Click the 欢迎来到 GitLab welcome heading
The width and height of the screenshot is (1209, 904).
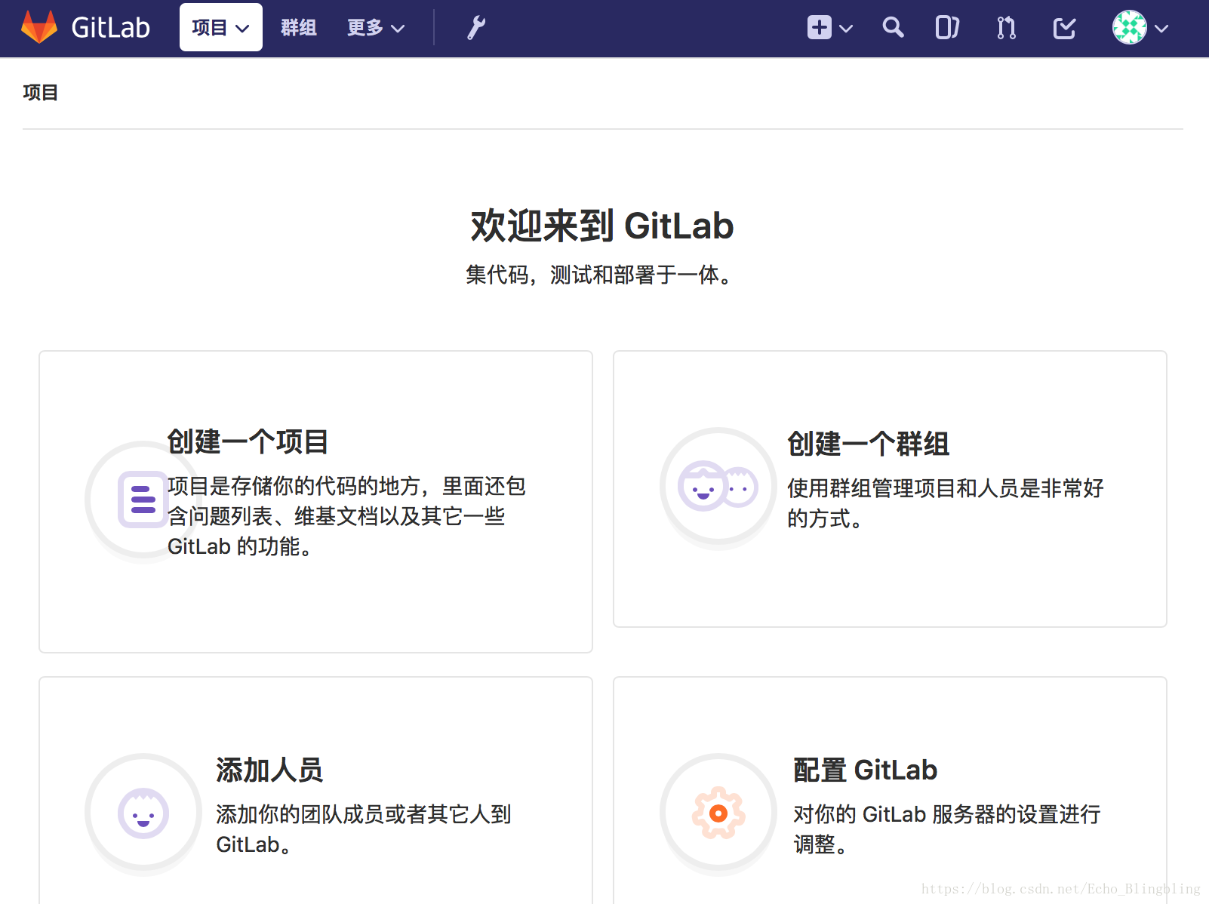(602, 226)
